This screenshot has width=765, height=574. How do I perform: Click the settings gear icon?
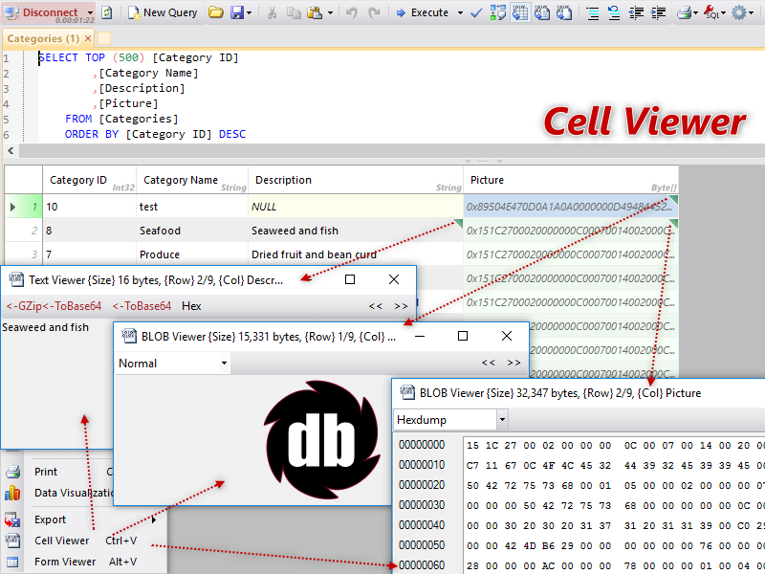(x=739, y=13)
